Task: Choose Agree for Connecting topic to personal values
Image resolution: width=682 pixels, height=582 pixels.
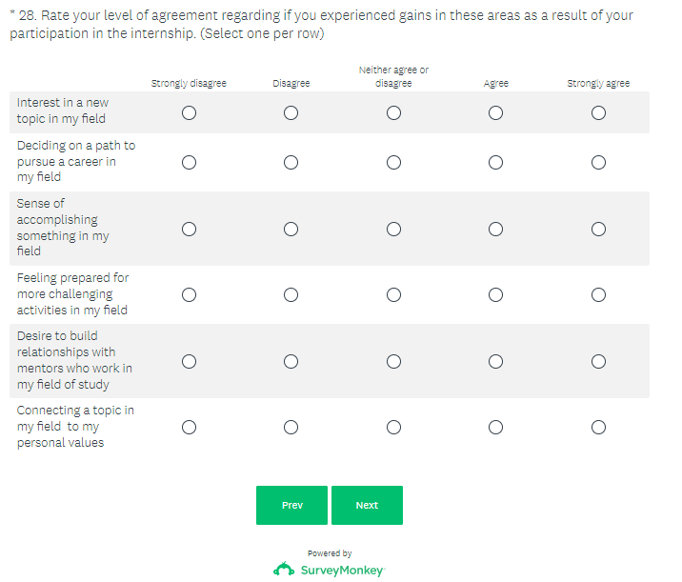Action: point(495,427)
